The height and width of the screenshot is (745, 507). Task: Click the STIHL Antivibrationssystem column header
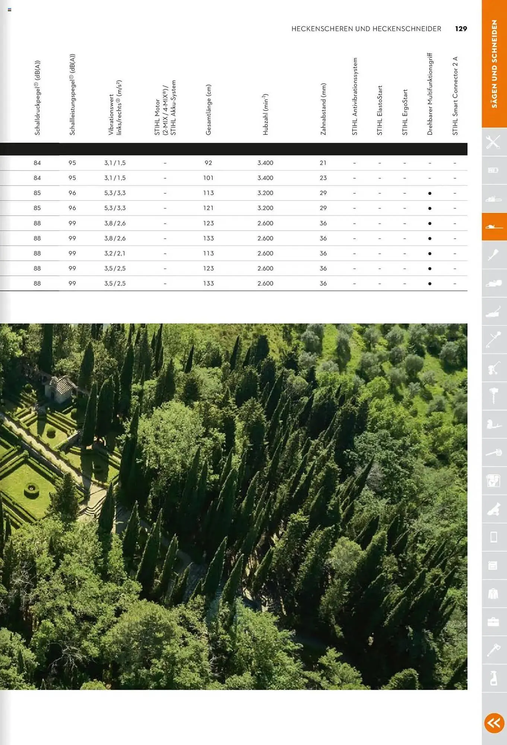pyautogui.click(x=354, y=96)
